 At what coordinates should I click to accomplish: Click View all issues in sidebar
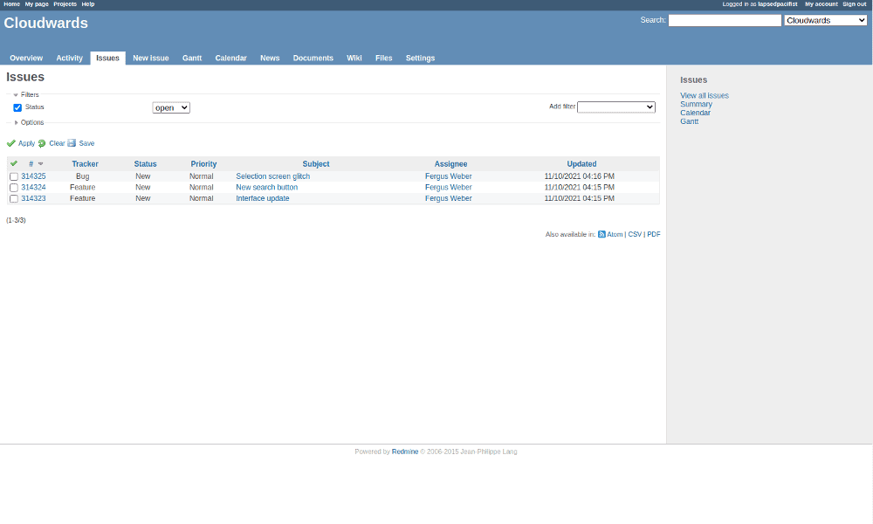[705, 96]
